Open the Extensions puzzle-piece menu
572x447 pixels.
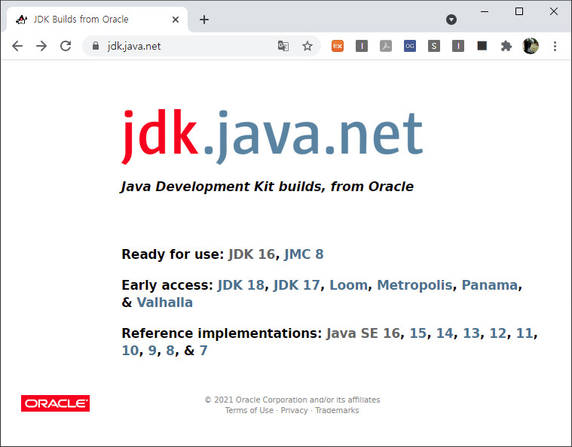pos(506,46)
